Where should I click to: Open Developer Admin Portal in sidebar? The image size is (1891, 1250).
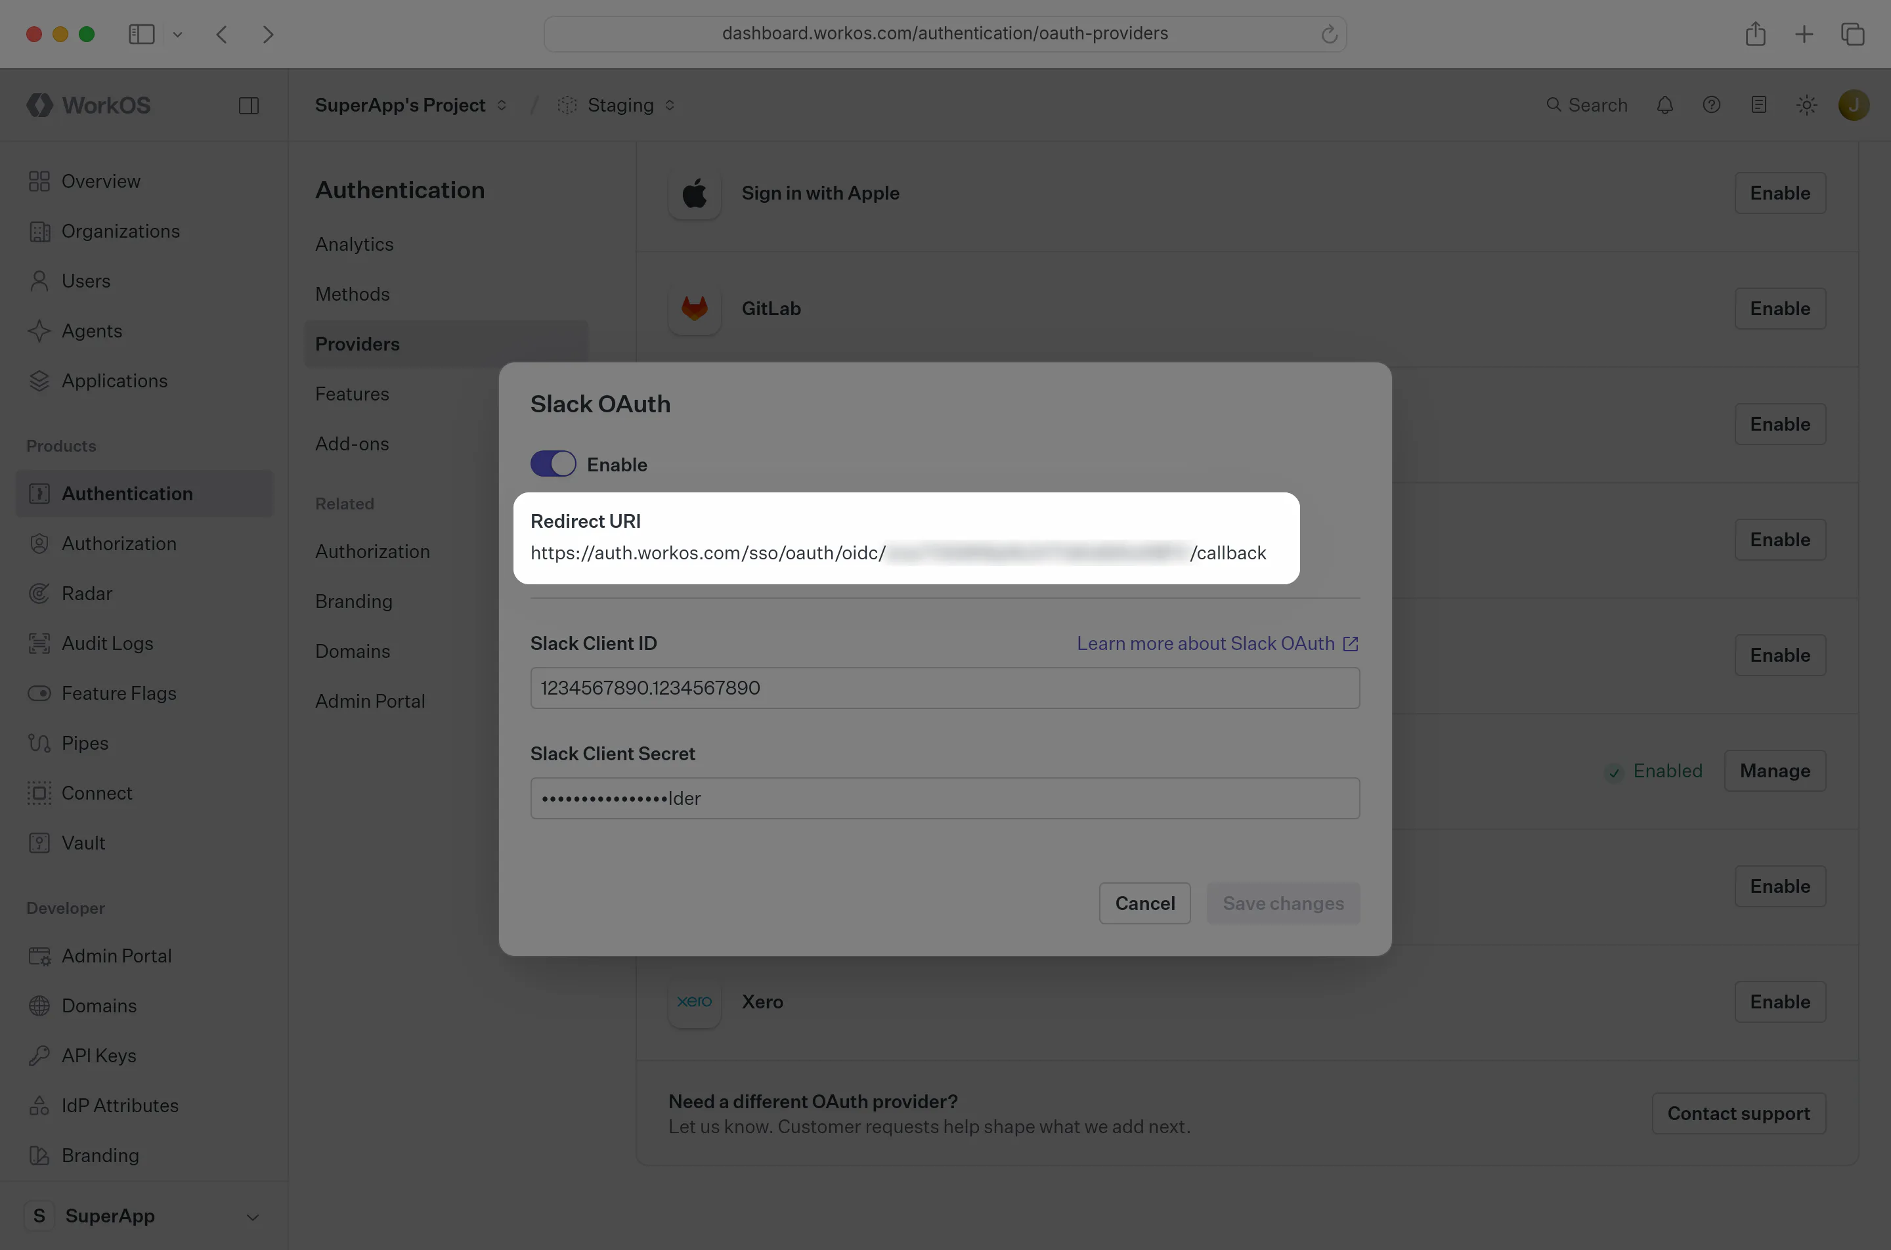pos(144,956)
